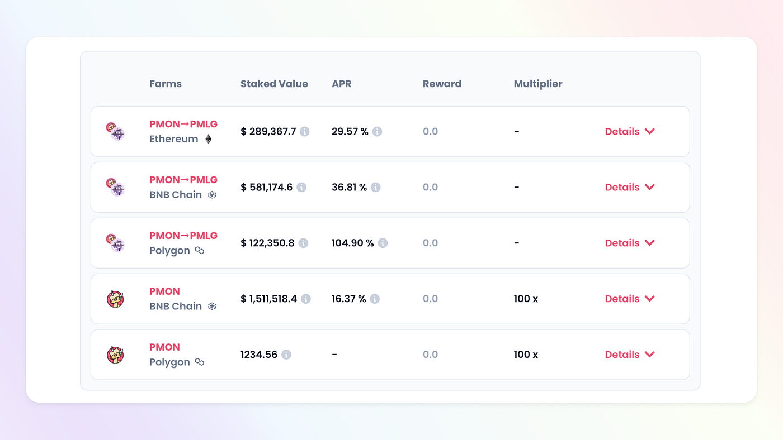Click the APR column header
This screenshot has height=440, width=783.
pos(342,84)
